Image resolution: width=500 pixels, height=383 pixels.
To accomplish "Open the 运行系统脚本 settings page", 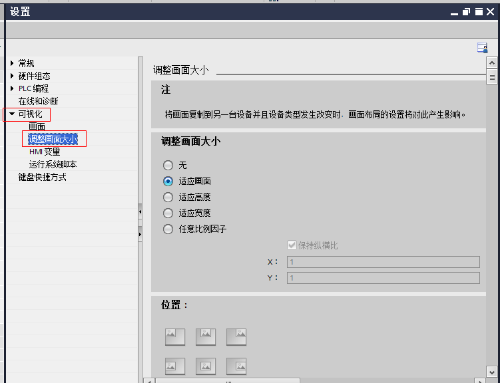I will 53,164.
